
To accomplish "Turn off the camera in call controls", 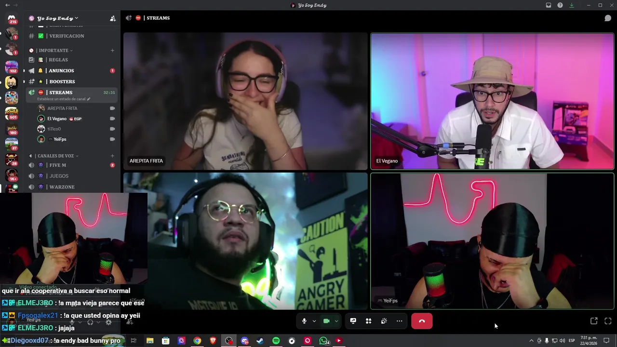I will click(x=326, y=321).
